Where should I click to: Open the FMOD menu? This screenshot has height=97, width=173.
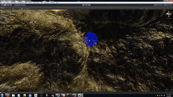pos(30,3)
